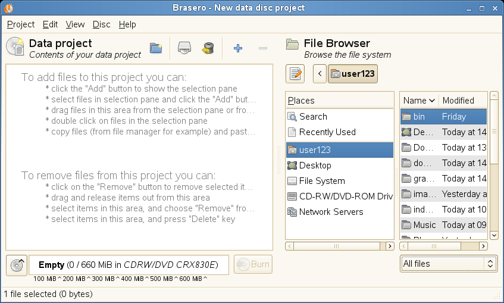Click Friday modified date for bin
This screenshot has width=504, height=303.
click(x=454, y=117)
